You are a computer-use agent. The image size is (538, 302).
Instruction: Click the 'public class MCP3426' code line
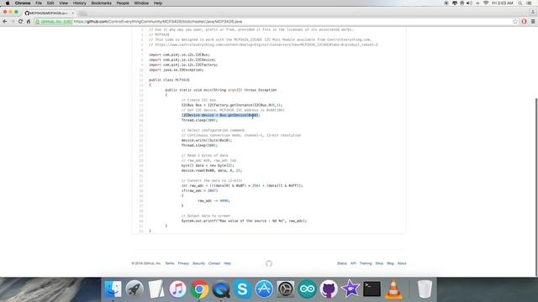(x=169, y=80)
